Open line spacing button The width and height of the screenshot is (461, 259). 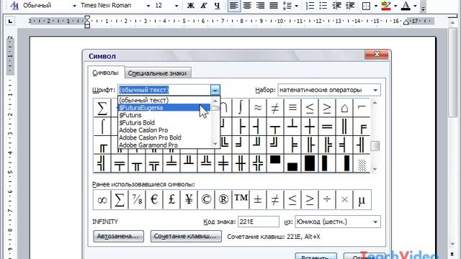287,6
